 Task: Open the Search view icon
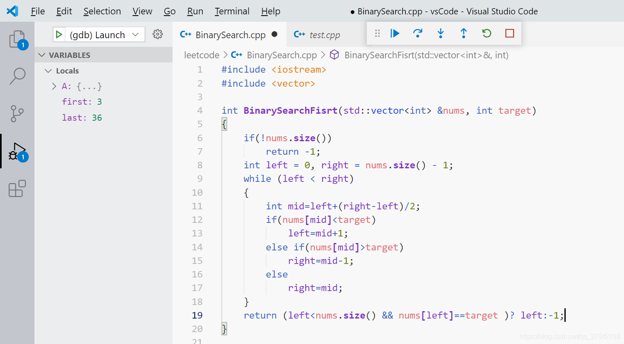tap(17, 76)
